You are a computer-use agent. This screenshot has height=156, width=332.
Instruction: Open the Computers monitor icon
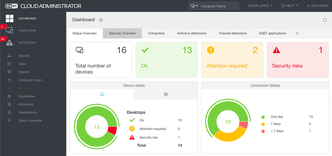pos(10,30)
